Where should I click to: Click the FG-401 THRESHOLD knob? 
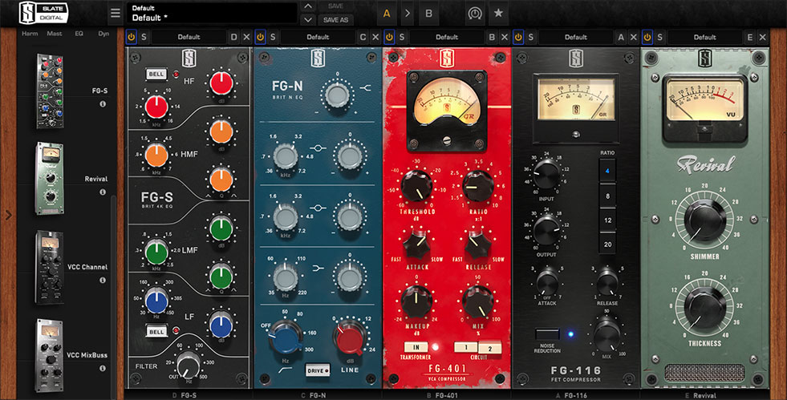(x=416, y=185)
